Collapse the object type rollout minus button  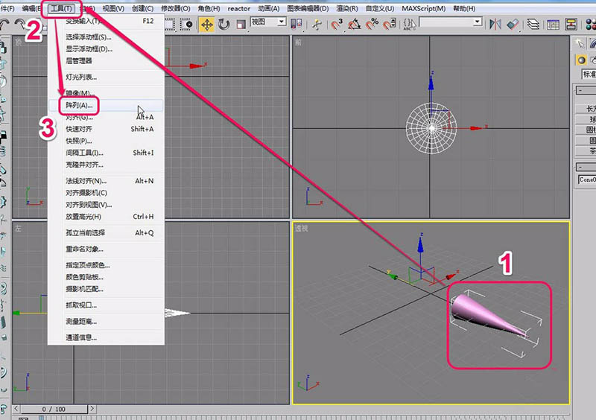(x=580, y=90)
